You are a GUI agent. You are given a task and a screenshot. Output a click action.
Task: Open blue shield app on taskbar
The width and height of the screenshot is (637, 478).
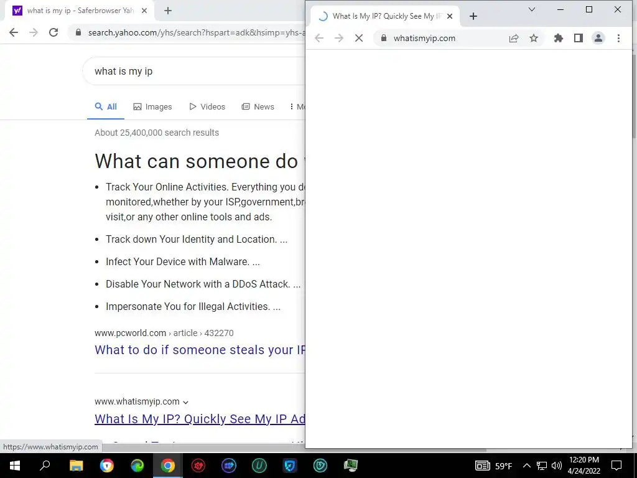[x=290, y=466]
